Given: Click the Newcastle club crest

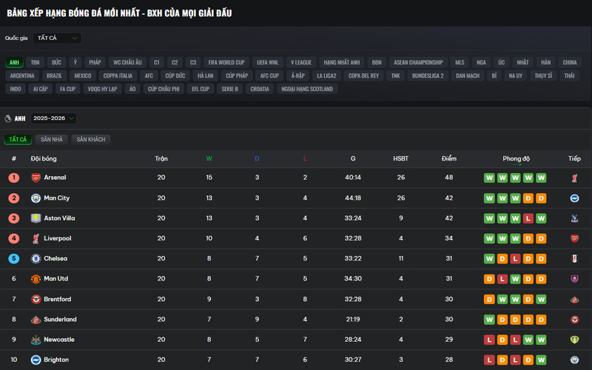Looking at the screenshot, I should click(x=36, y=340).
